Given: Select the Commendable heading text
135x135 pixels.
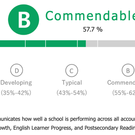Looking at the screenshot, I should [90, 16].
